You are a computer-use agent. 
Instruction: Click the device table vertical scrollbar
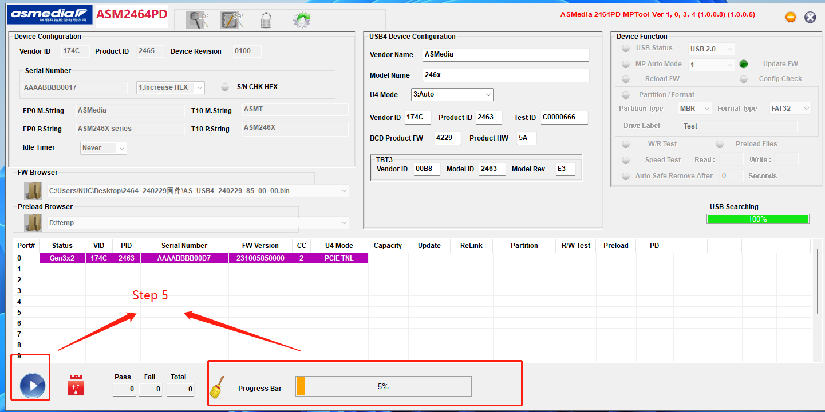point(817,282)
